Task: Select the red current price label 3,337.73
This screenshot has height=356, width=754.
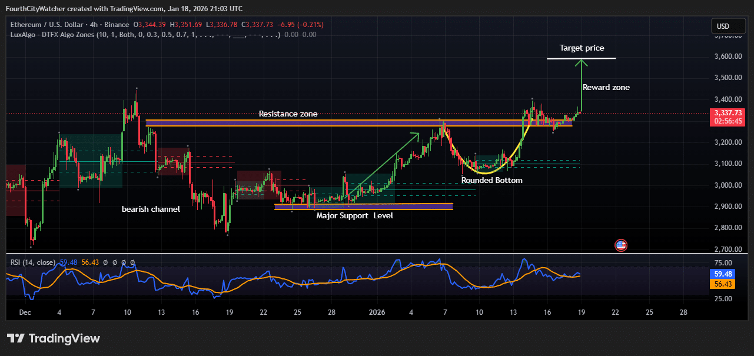Action: click(728, 112)
